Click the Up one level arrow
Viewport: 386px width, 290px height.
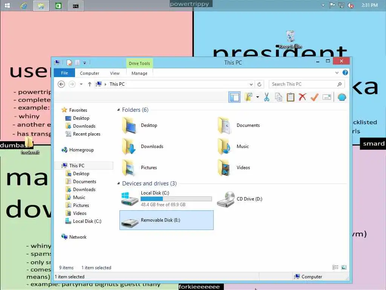point(90,84)
